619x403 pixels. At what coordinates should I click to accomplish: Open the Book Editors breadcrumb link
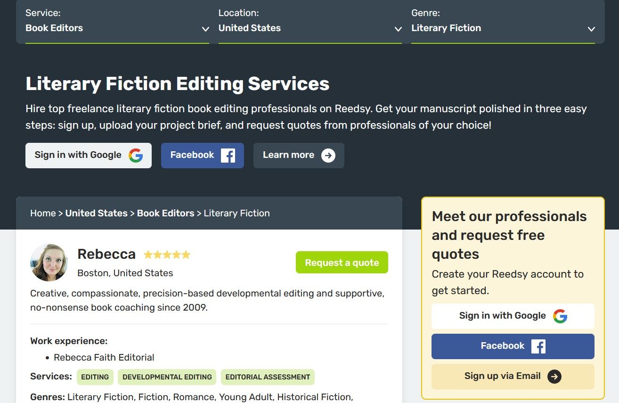tap(165, 213)
